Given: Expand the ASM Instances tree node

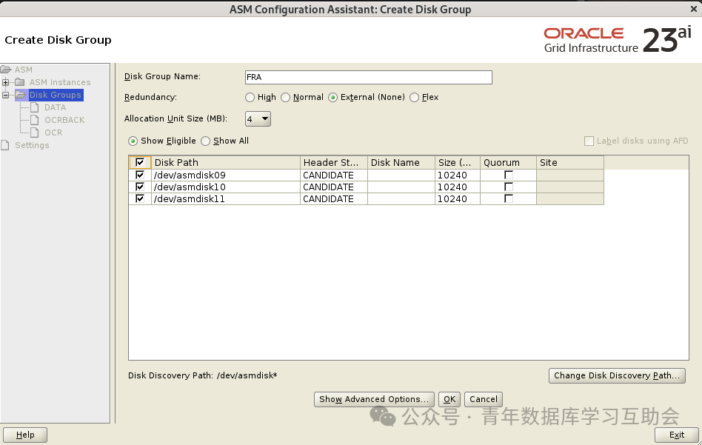Looking at the screenshot, I should pos(5,82).
